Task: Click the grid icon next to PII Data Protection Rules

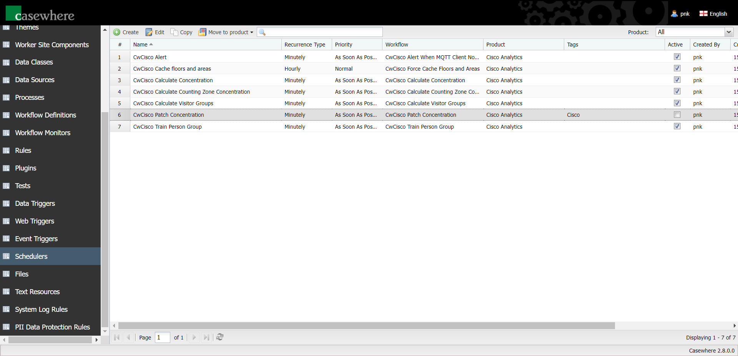Action: point(6,327)
